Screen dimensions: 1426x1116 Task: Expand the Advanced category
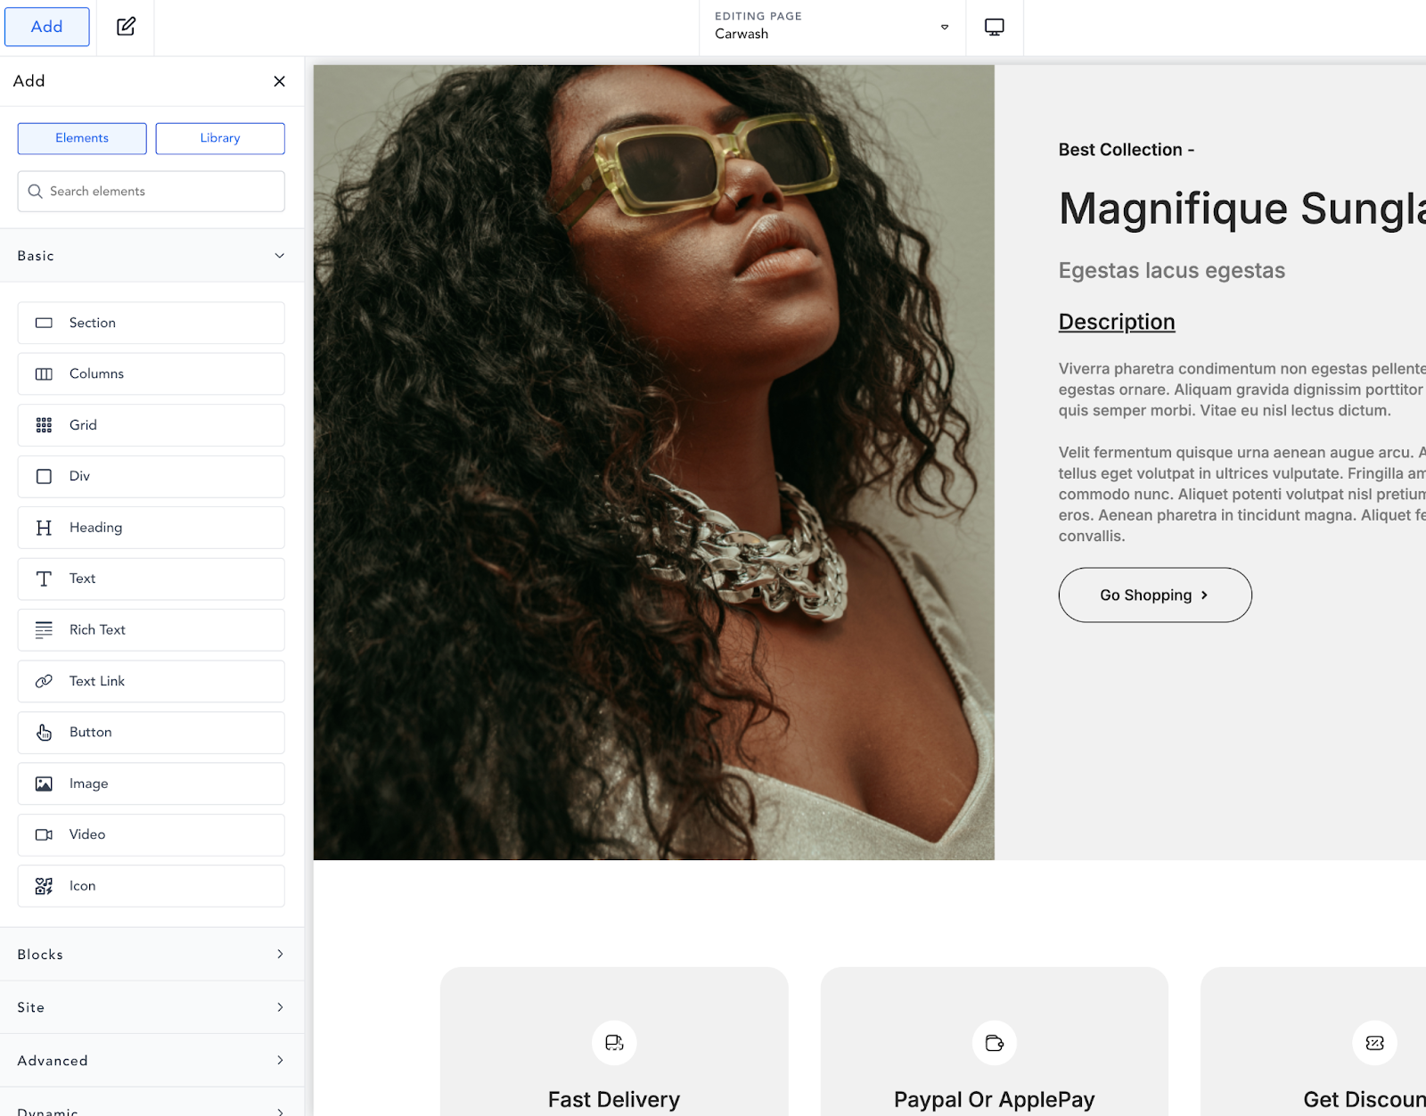152,1060
